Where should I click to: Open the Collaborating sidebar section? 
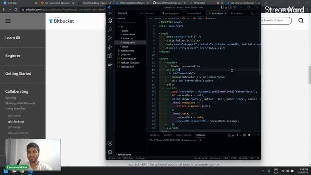(x=17, y=91)
